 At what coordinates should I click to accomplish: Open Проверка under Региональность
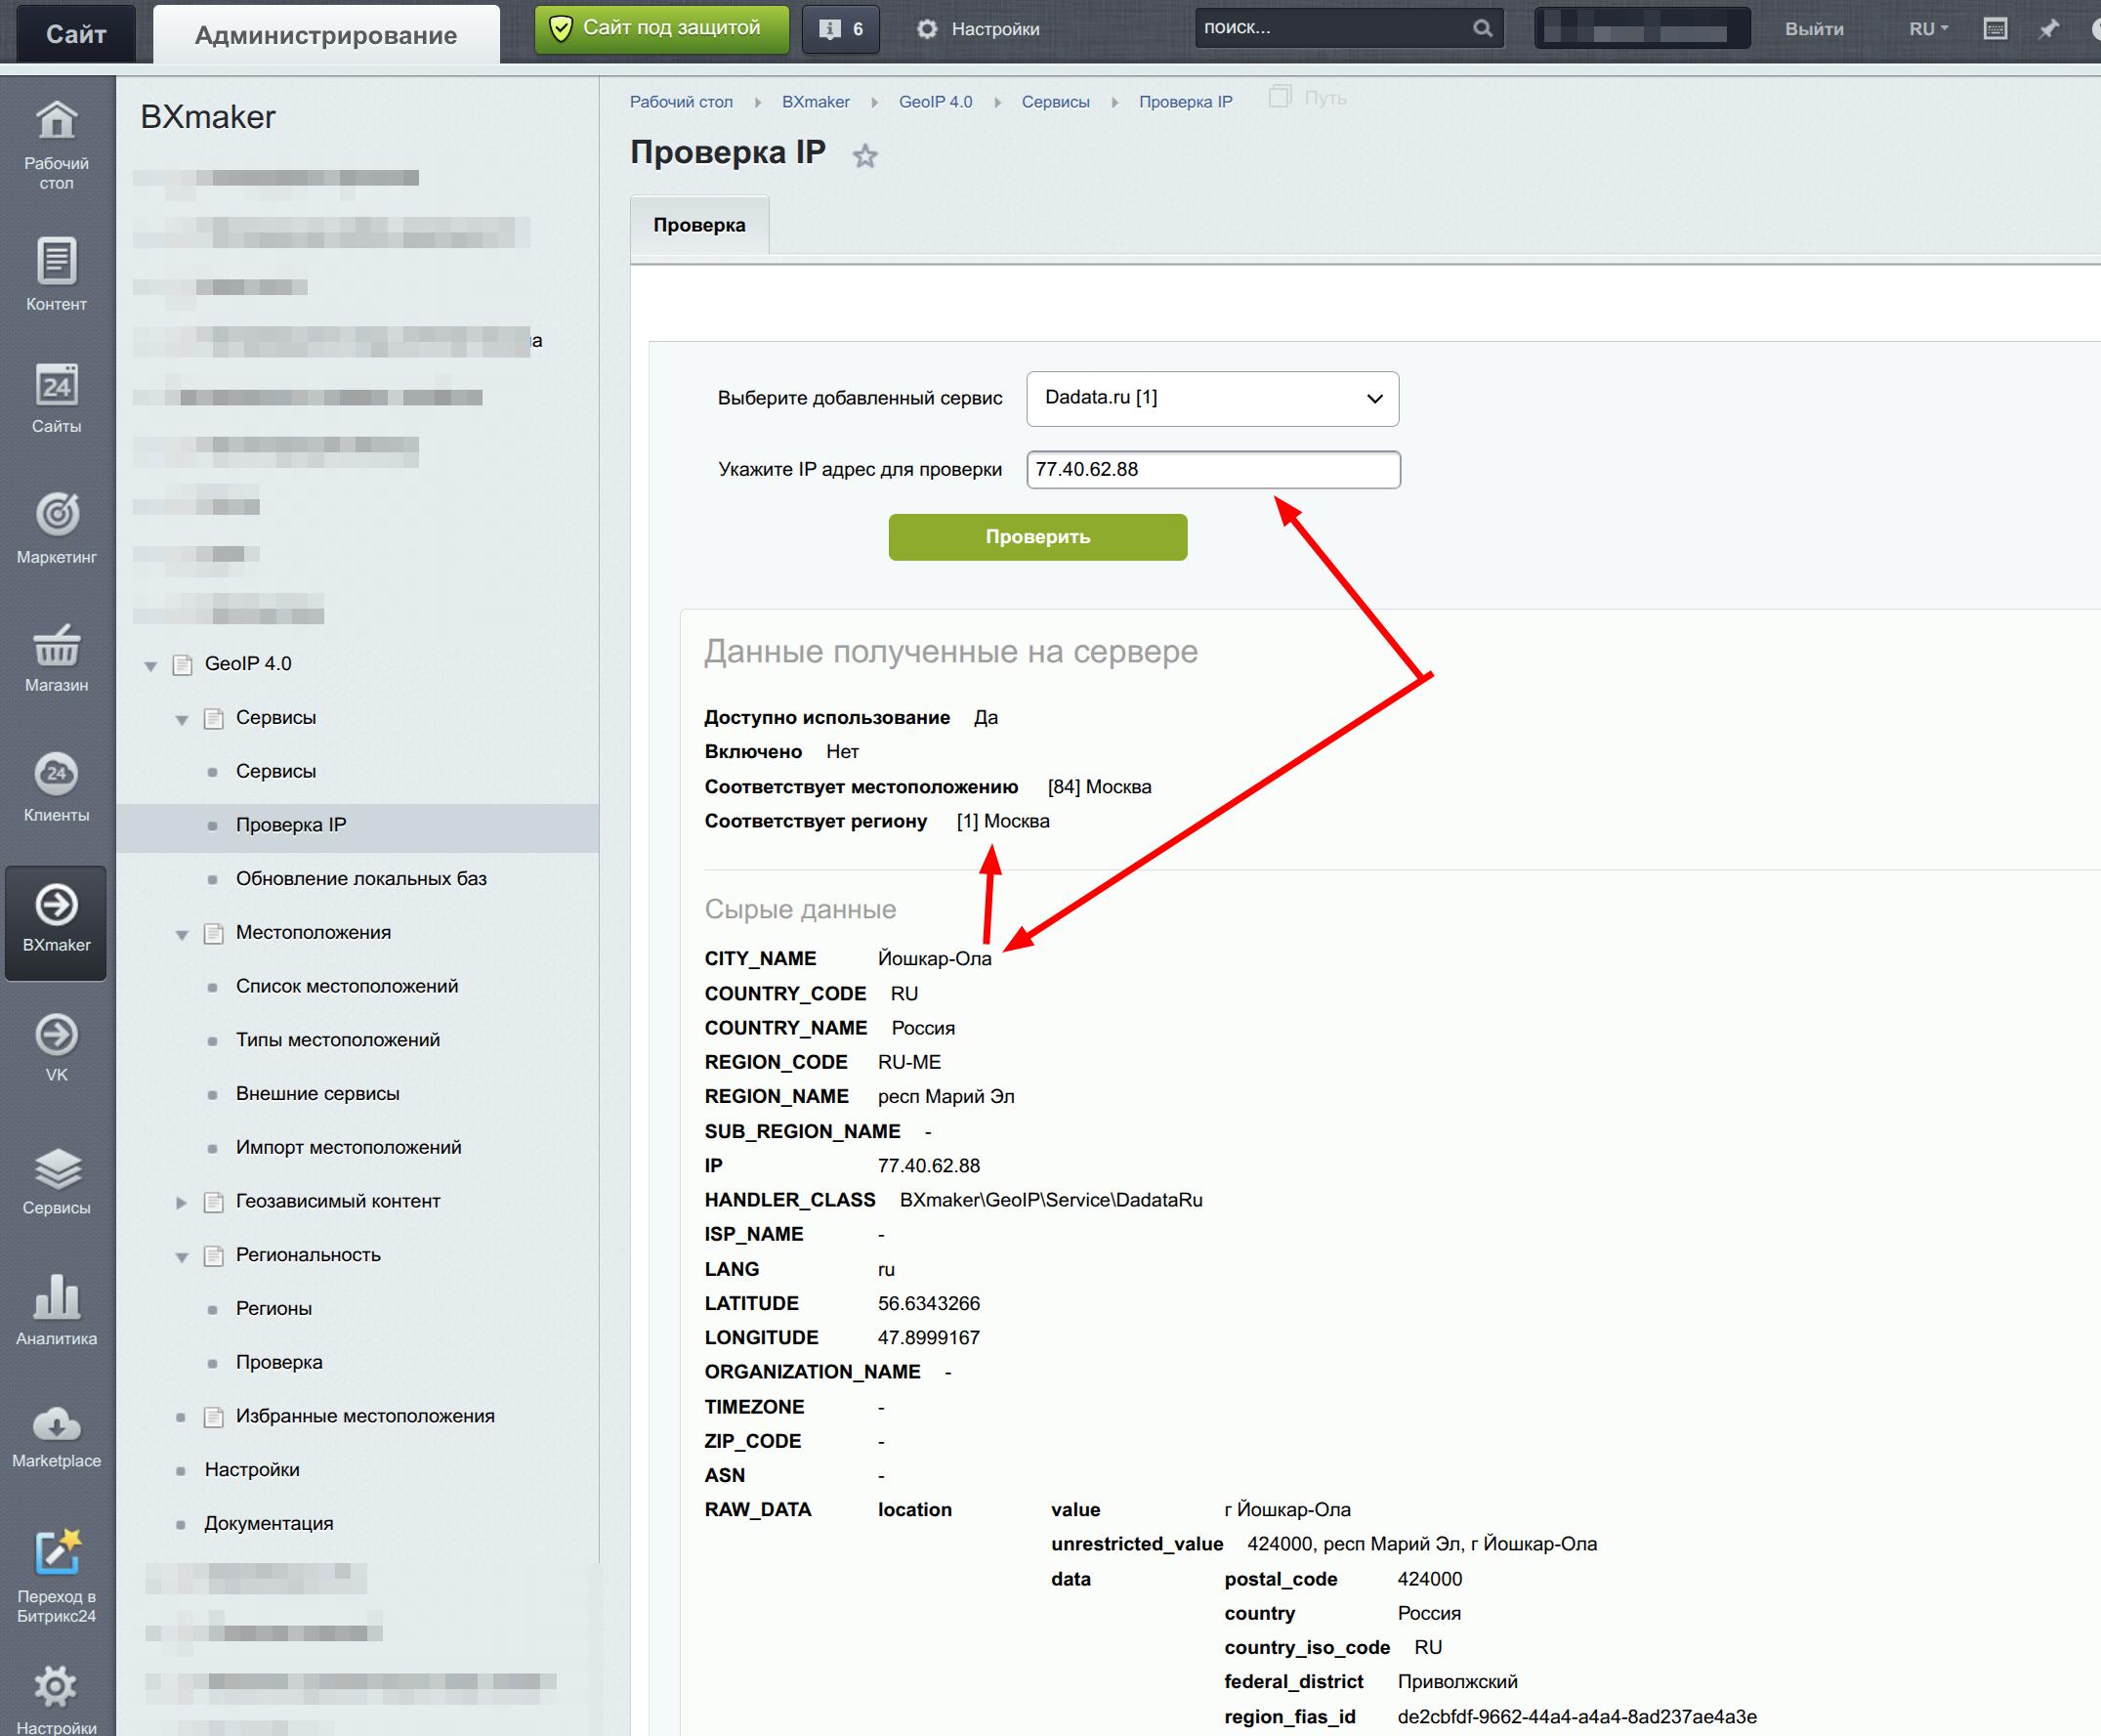coord(279,1362)
